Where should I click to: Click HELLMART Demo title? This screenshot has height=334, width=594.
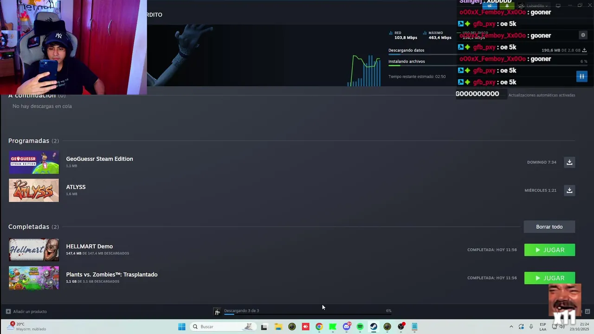(89, 246)
